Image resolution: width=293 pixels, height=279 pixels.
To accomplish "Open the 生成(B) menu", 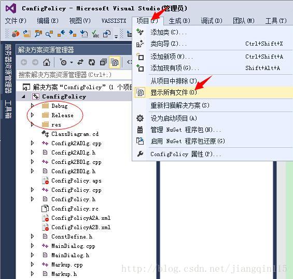I will [x=179, y=21].
